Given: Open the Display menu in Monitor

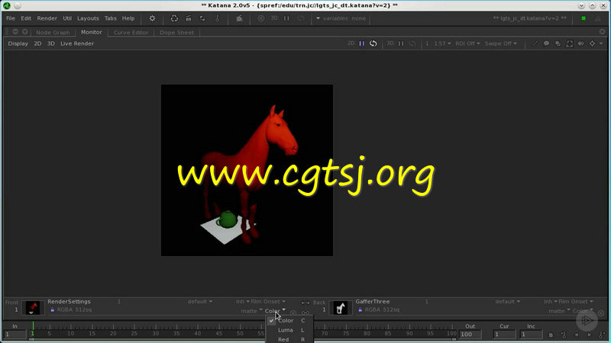Looking at the screenshot, I should [18, 43].
